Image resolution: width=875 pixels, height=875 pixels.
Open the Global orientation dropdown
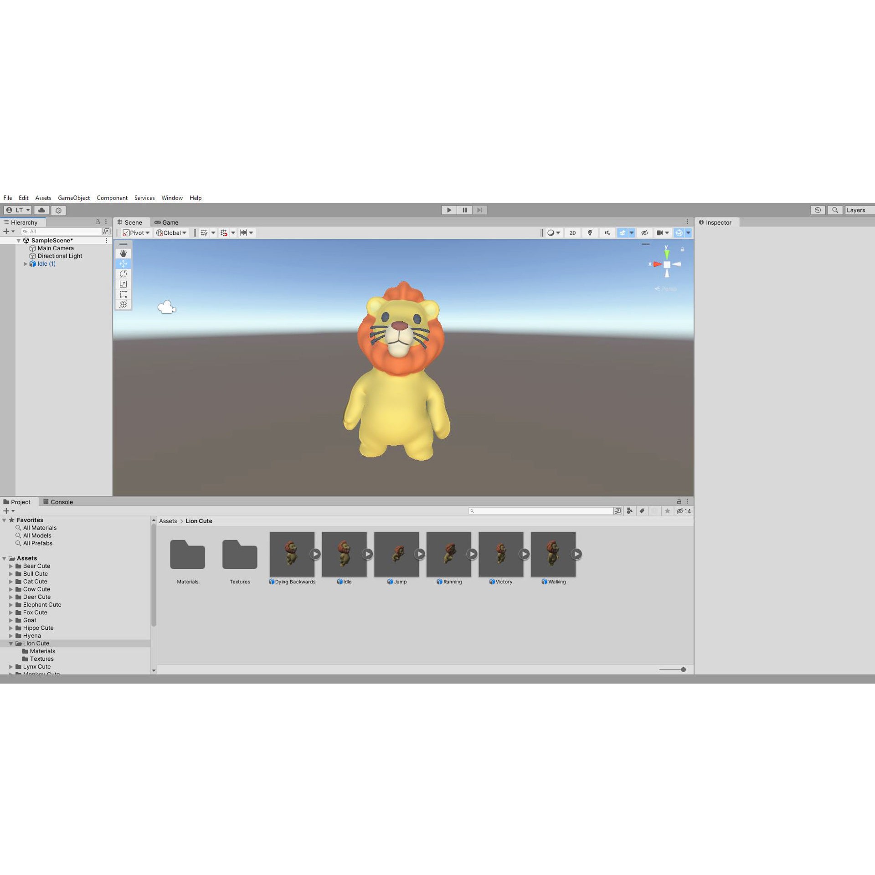171,233
